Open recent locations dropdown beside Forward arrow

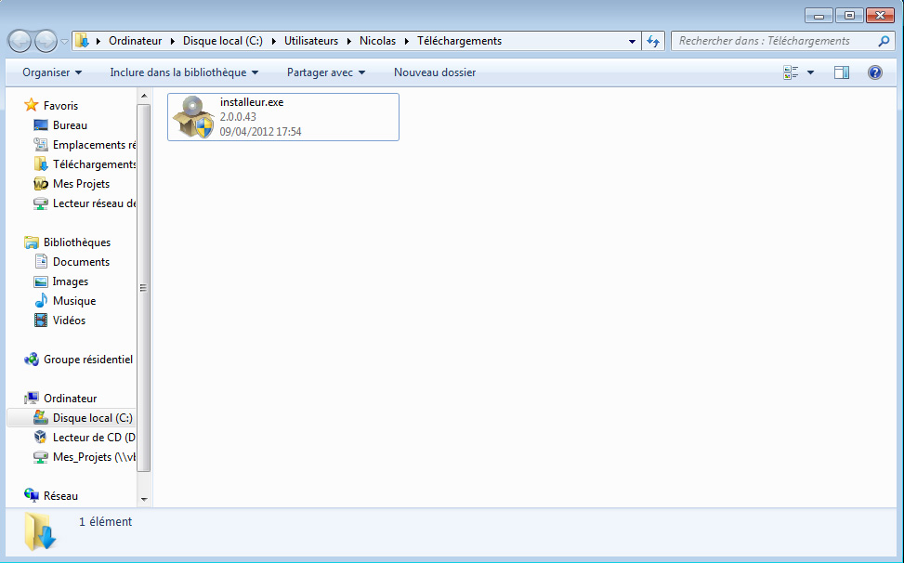click(65, 42)
